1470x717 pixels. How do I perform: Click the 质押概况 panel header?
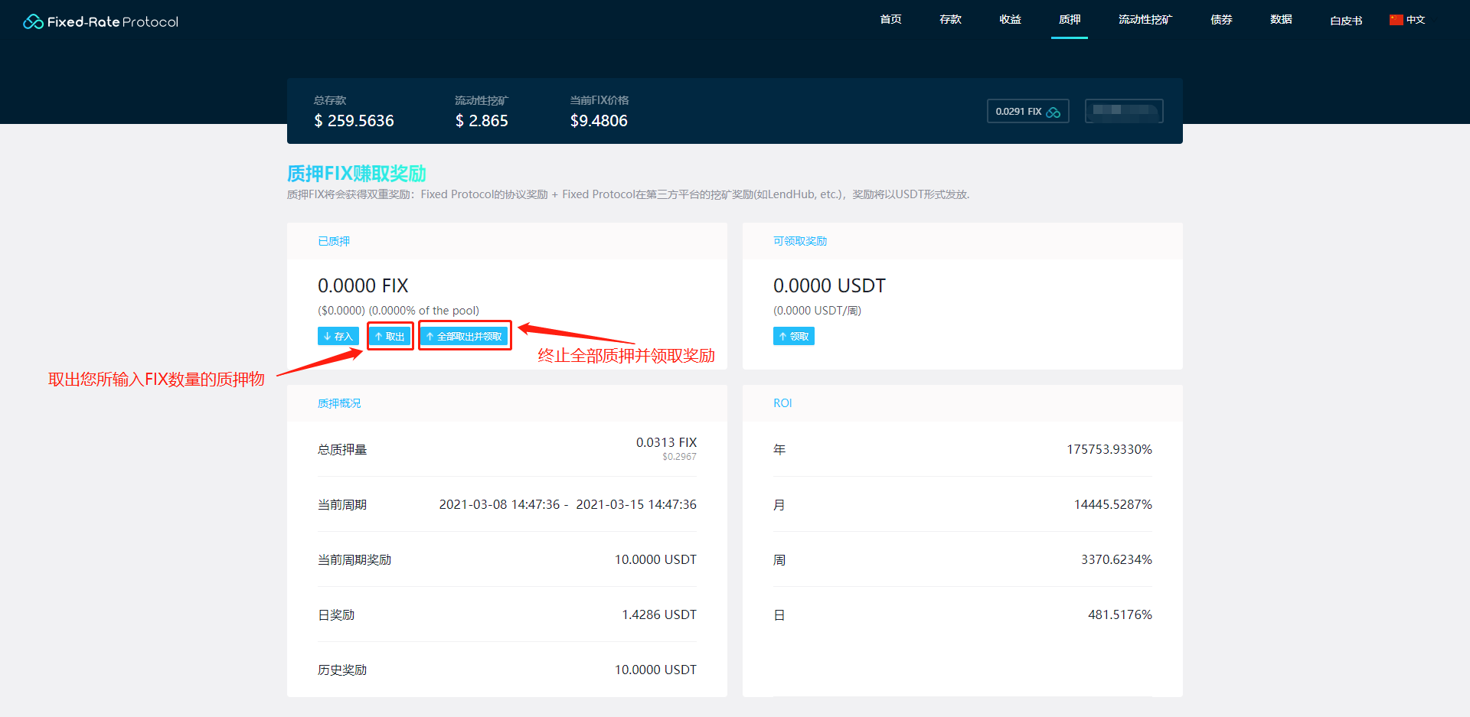pyautogui.click(x=507, y=403)
